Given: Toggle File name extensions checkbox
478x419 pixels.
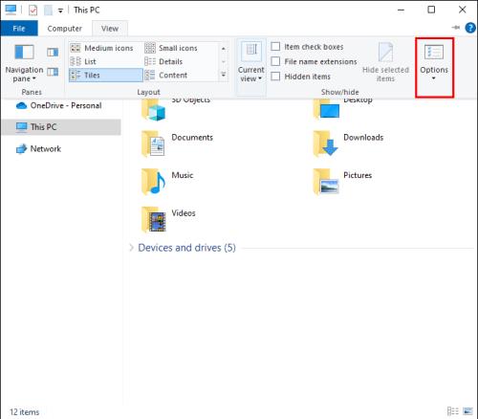Looking at the screenshot, I should pos(275,61).
